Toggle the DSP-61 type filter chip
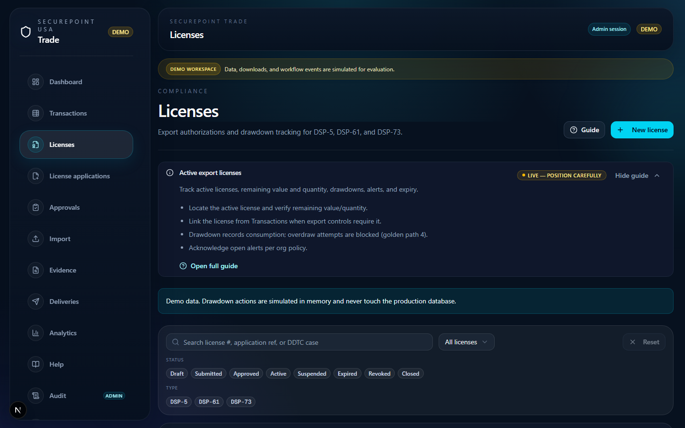The image size is (685, 428). click(209, 402)
